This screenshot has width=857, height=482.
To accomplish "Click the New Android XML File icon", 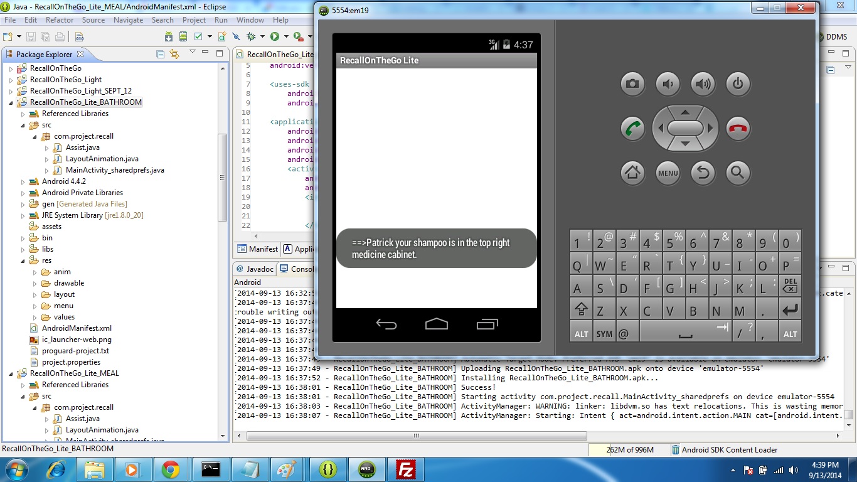I will point(222,37).
